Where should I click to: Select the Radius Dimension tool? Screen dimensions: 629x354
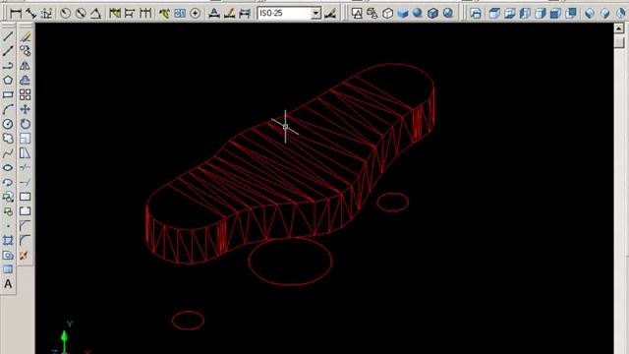(x=65, y=13)
